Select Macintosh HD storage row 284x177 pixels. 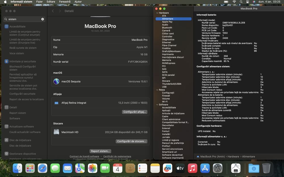coord(100,132)
